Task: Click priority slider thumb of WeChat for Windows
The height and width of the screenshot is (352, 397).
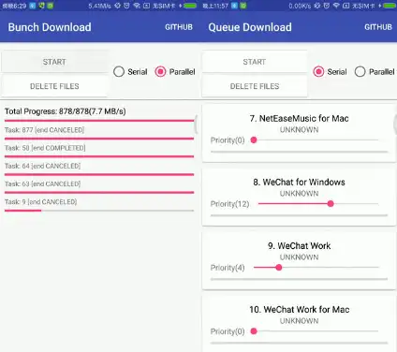Action: tap(331, 204)
